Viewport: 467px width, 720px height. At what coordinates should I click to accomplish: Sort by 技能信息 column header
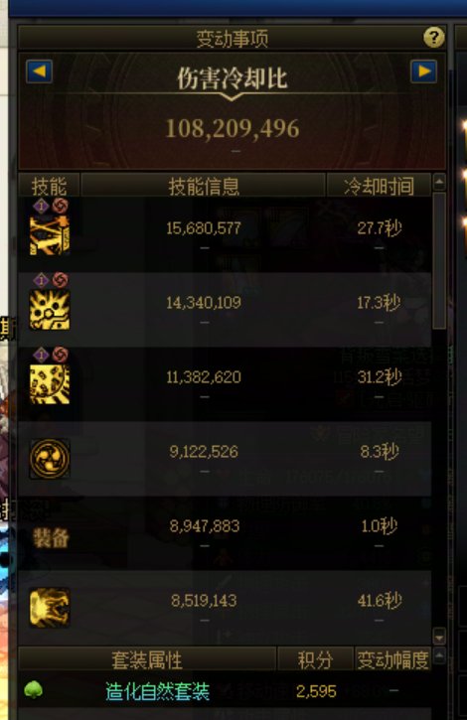pos(203,186)
